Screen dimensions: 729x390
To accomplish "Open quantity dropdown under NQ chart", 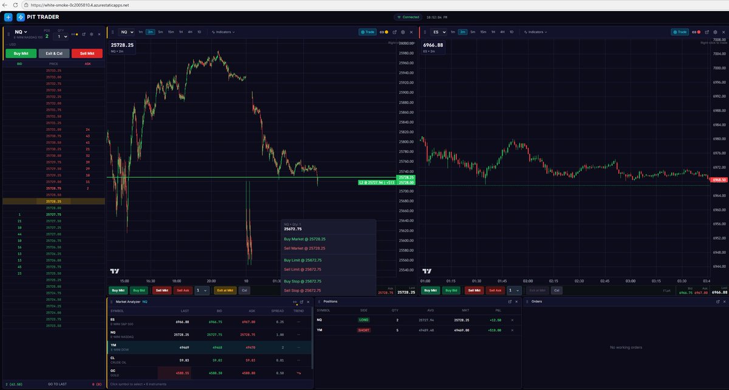I will (x=202, y=290).
